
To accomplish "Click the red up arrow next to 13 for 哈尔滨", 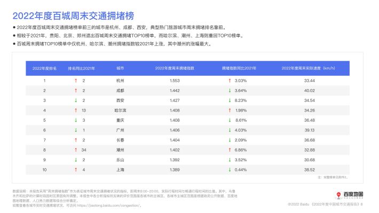I will (76, 111).
